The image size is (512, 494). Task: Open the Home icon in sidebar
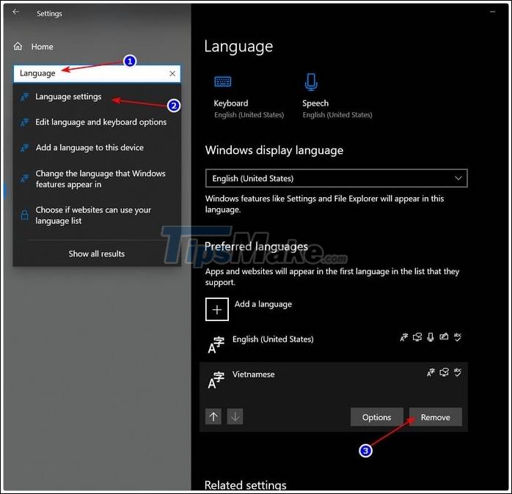18,46
